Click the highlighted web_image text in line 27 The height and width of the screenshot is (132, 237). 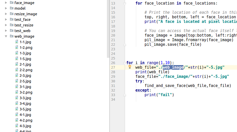click(173, 67)
